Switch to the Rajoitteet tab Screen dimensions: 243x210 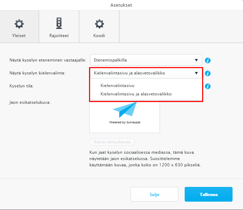tap(59, 27)
